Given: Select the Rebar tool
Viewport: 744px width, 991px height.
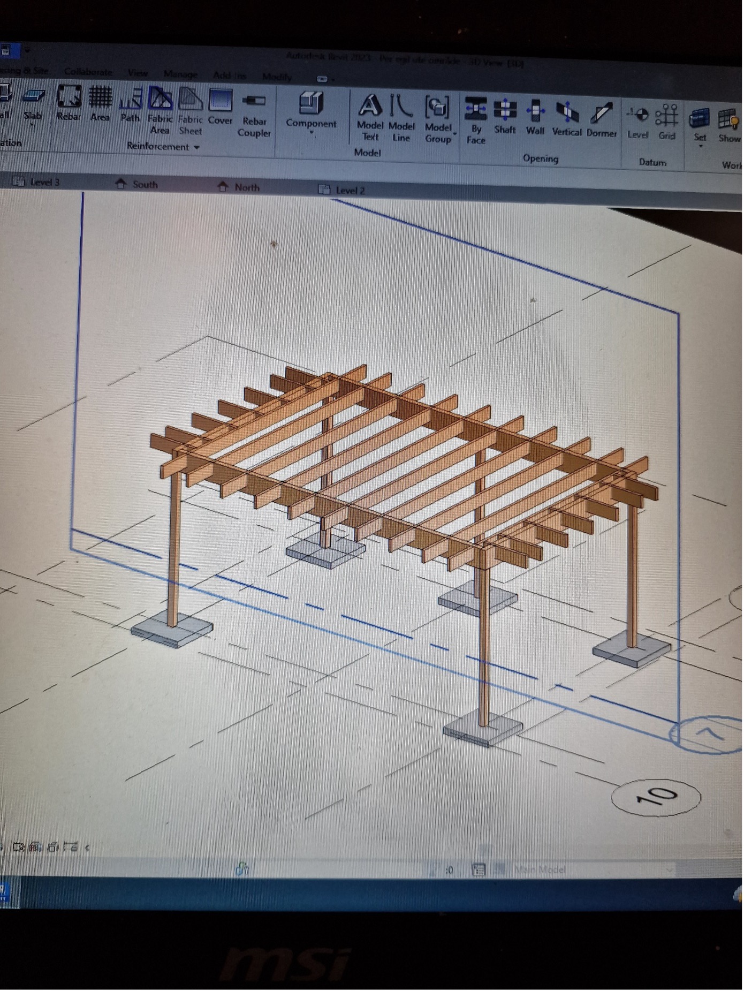Looking at the screenshot, I should point(69,103).
